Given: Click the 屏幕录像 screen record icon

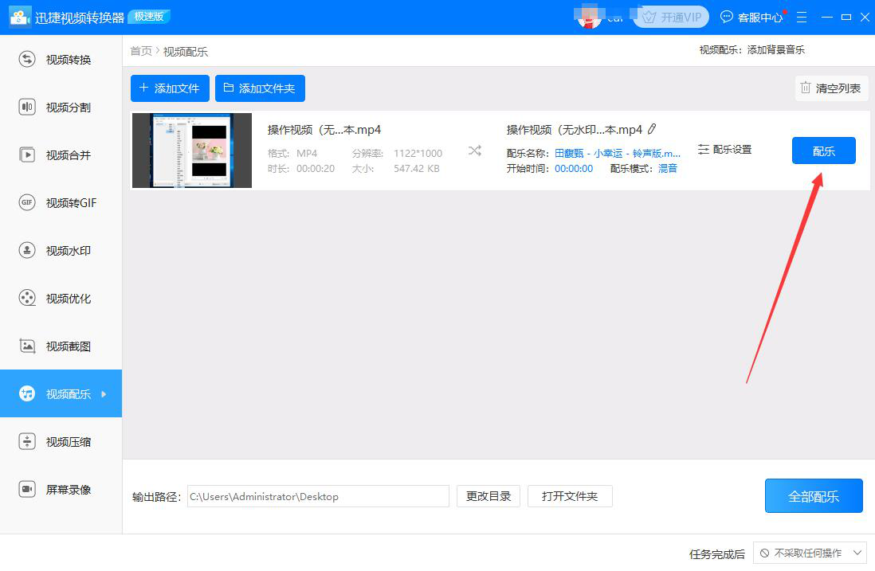Looking at the screenshot, I should [x=27, y=489].
